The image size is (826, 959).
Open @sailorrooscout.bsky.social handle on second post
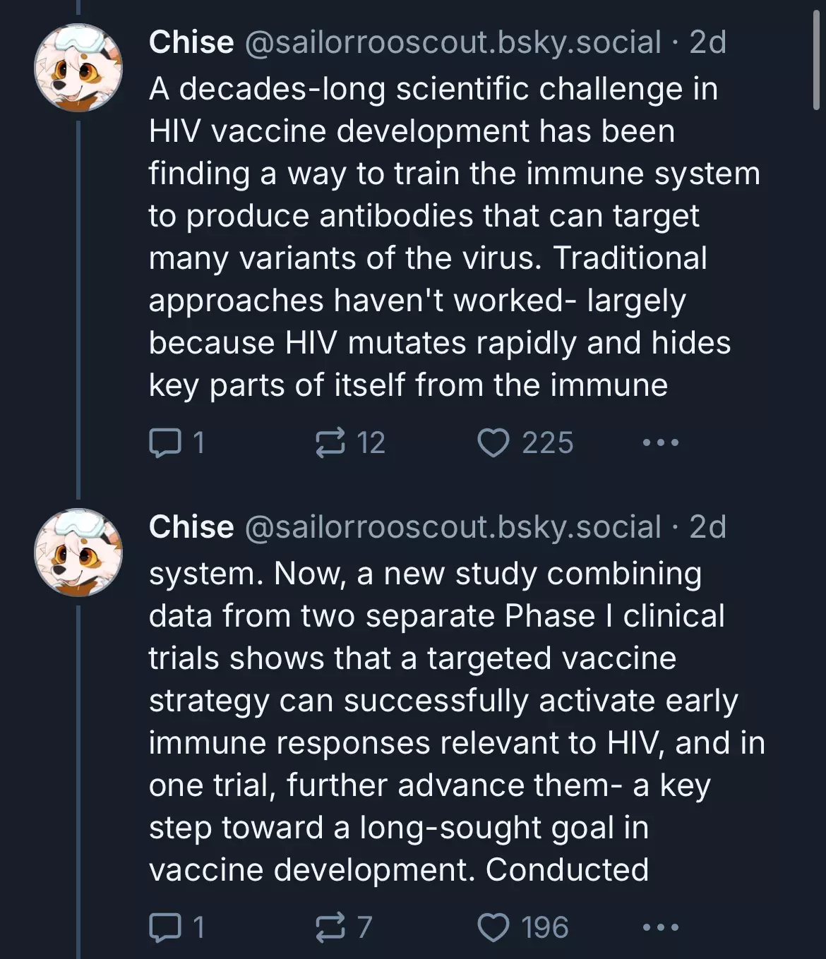[x=453, y=527]
